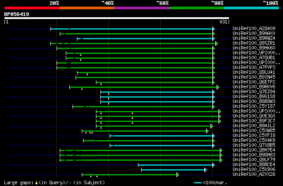The height and width of the screenshot is (186, 283).
Task: Select the UniRef100_B9F3C7 label
Action: click(254, 121)
